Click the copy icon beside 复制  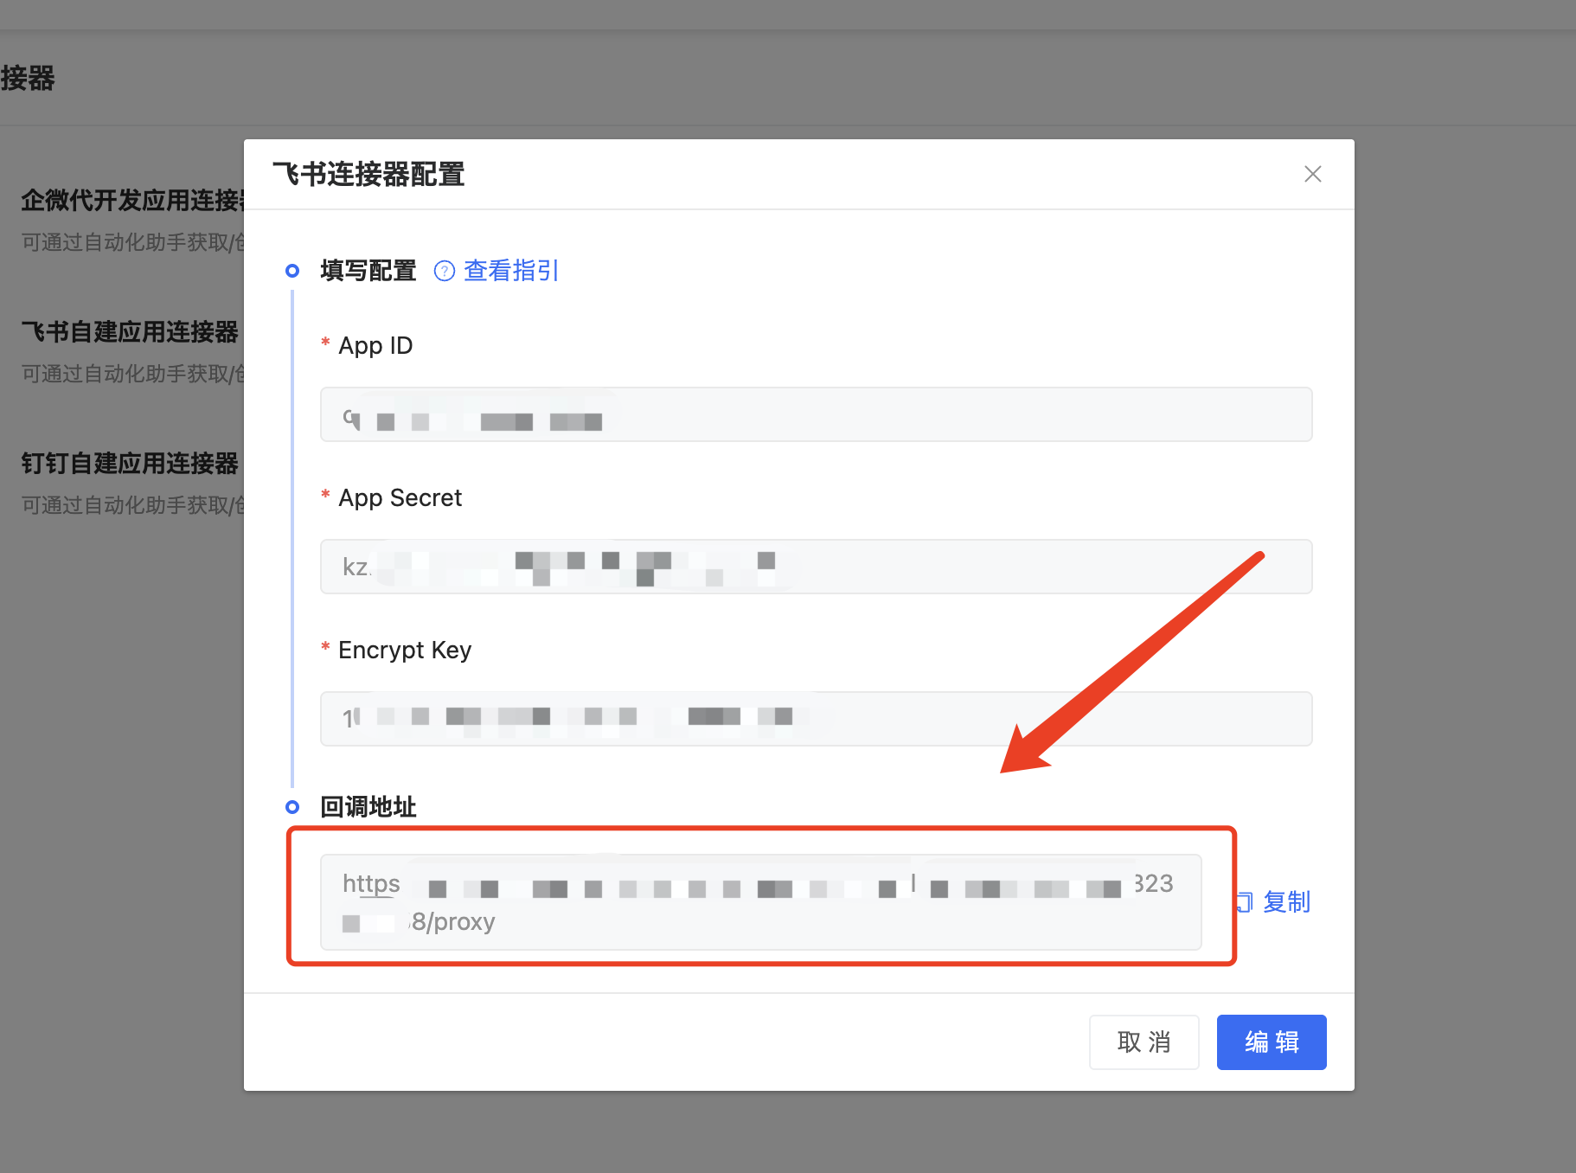(x=1245, y=902)
